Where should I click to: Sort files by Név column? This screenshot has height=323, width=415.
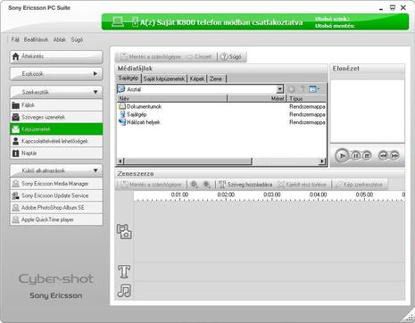click(x=171, y=98)
